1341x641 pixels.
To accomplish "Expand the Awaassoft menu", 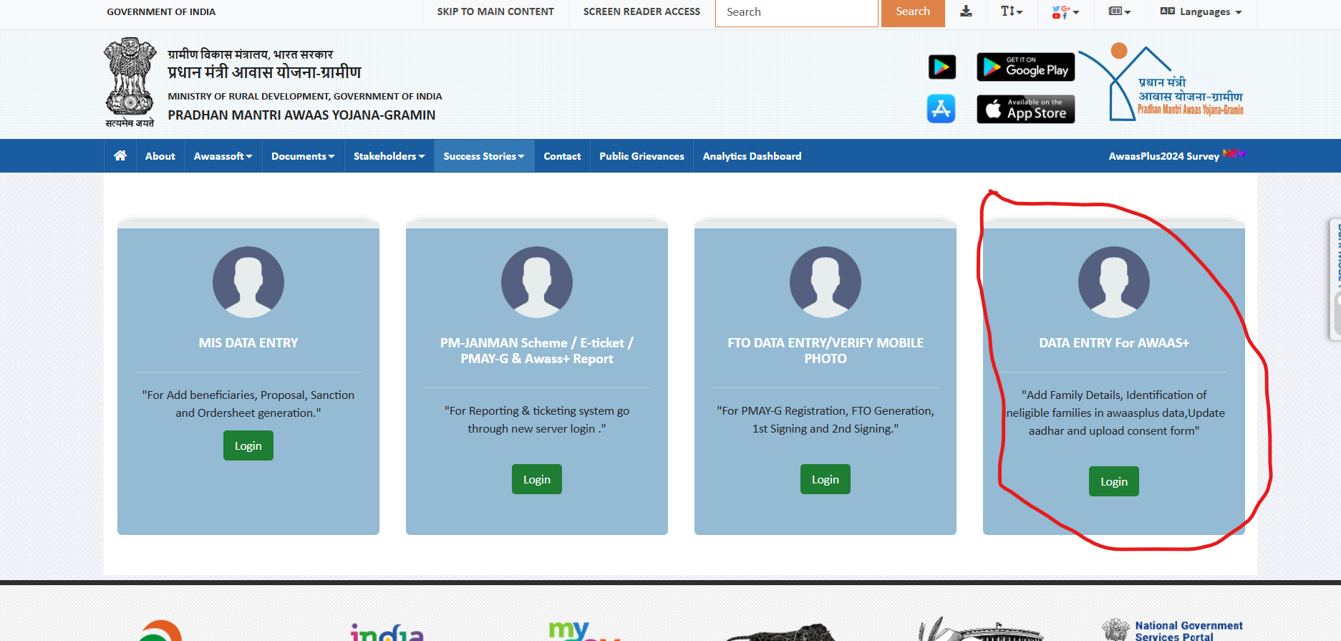I will point(223,156).
